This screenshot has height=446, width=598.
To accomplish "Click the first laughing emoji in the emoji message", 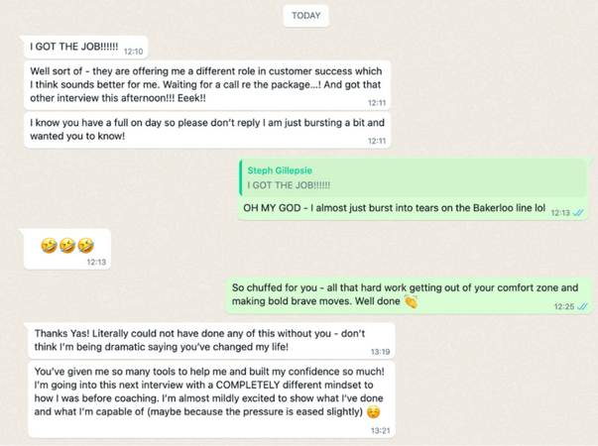I will point(50,245).
